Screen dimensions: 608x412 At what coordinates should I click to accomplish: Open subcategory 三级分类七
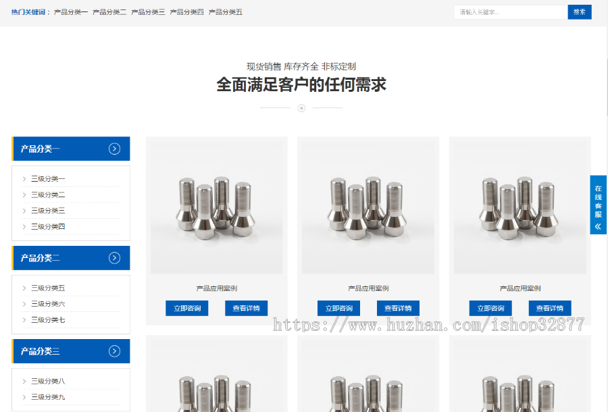(48, 319)
